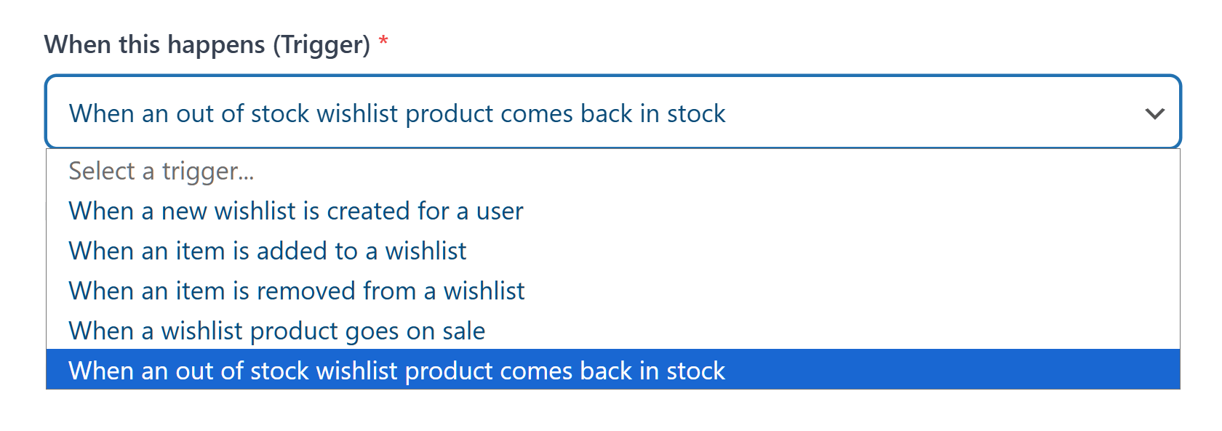Collapse the trigger dropdown via its selected value
Screen dimensions: 1222x431
pos(396,113)
